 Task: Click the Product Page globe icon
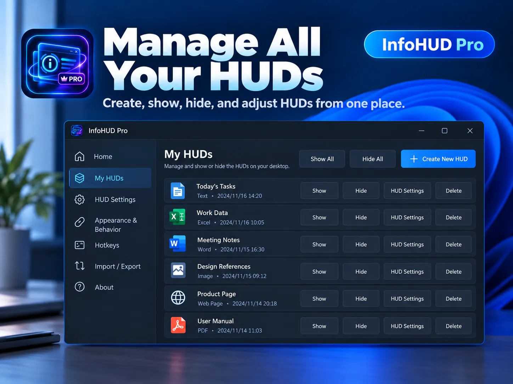click(178, 298)
